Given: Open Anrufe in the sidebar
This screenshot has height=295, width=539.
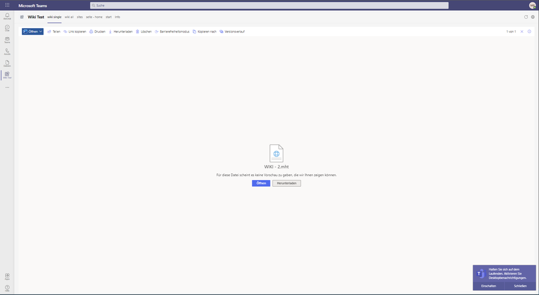Looking at the screenshot, I should coord(7,52).
